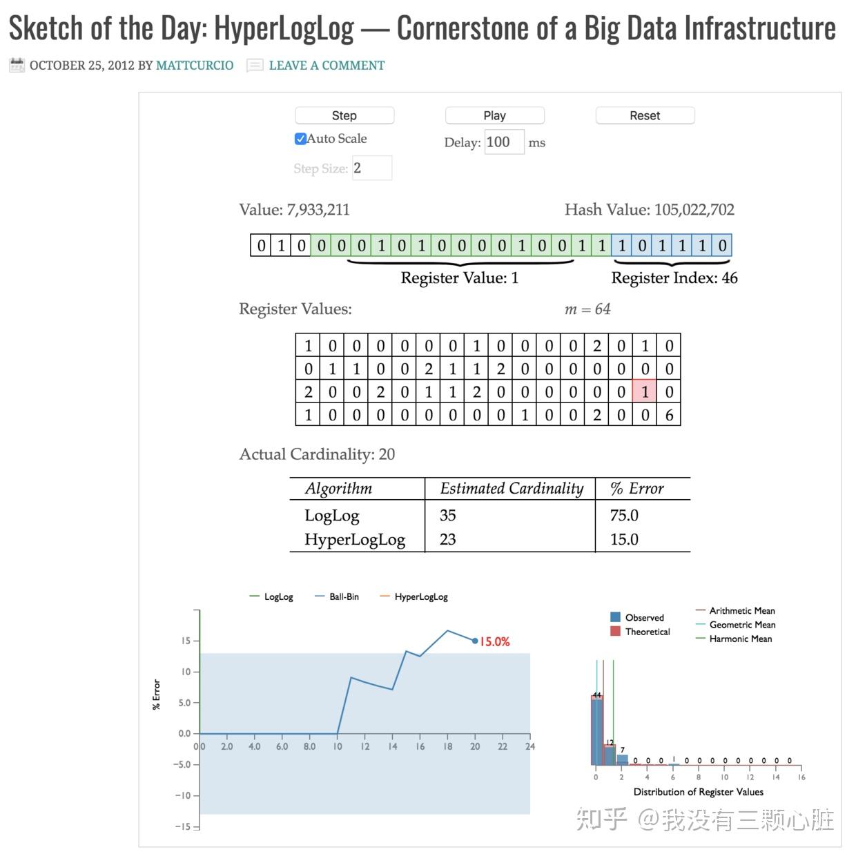Open the Leave a Comment link

tap(327, 65)
